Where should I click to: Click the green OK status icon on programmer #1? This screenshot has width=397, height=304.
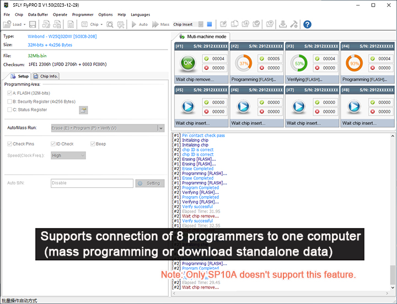(x=188, y=63)
